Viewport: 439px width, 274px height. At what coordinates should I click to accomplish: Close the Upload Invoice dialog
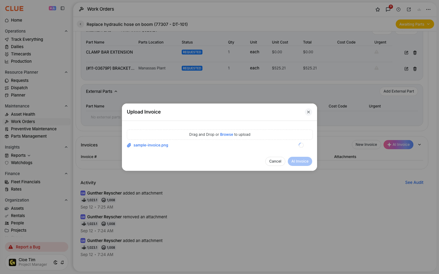tap(309, 112)
